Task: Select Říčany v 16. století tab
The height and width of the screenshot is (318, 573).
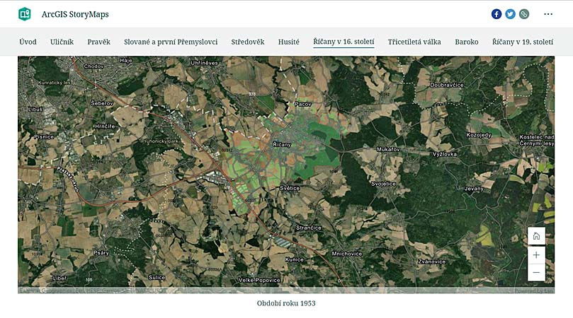Action: [x=344, y=42]
